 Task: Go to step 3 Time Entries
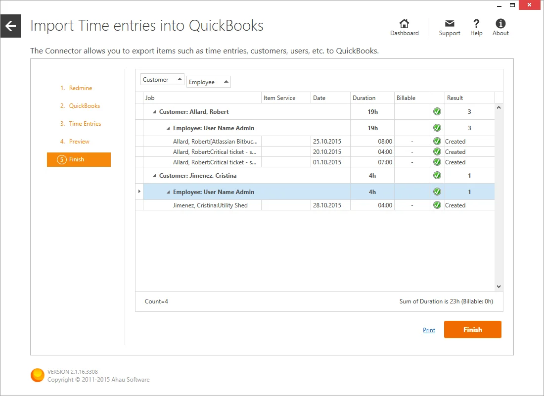click(81, 124)
